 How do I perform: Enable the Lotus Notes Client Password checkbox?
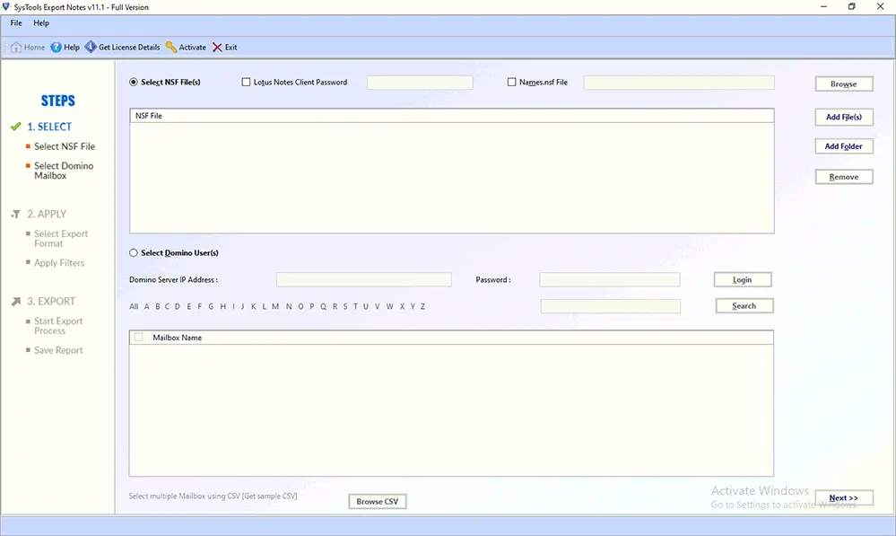[x=246, y=82]
